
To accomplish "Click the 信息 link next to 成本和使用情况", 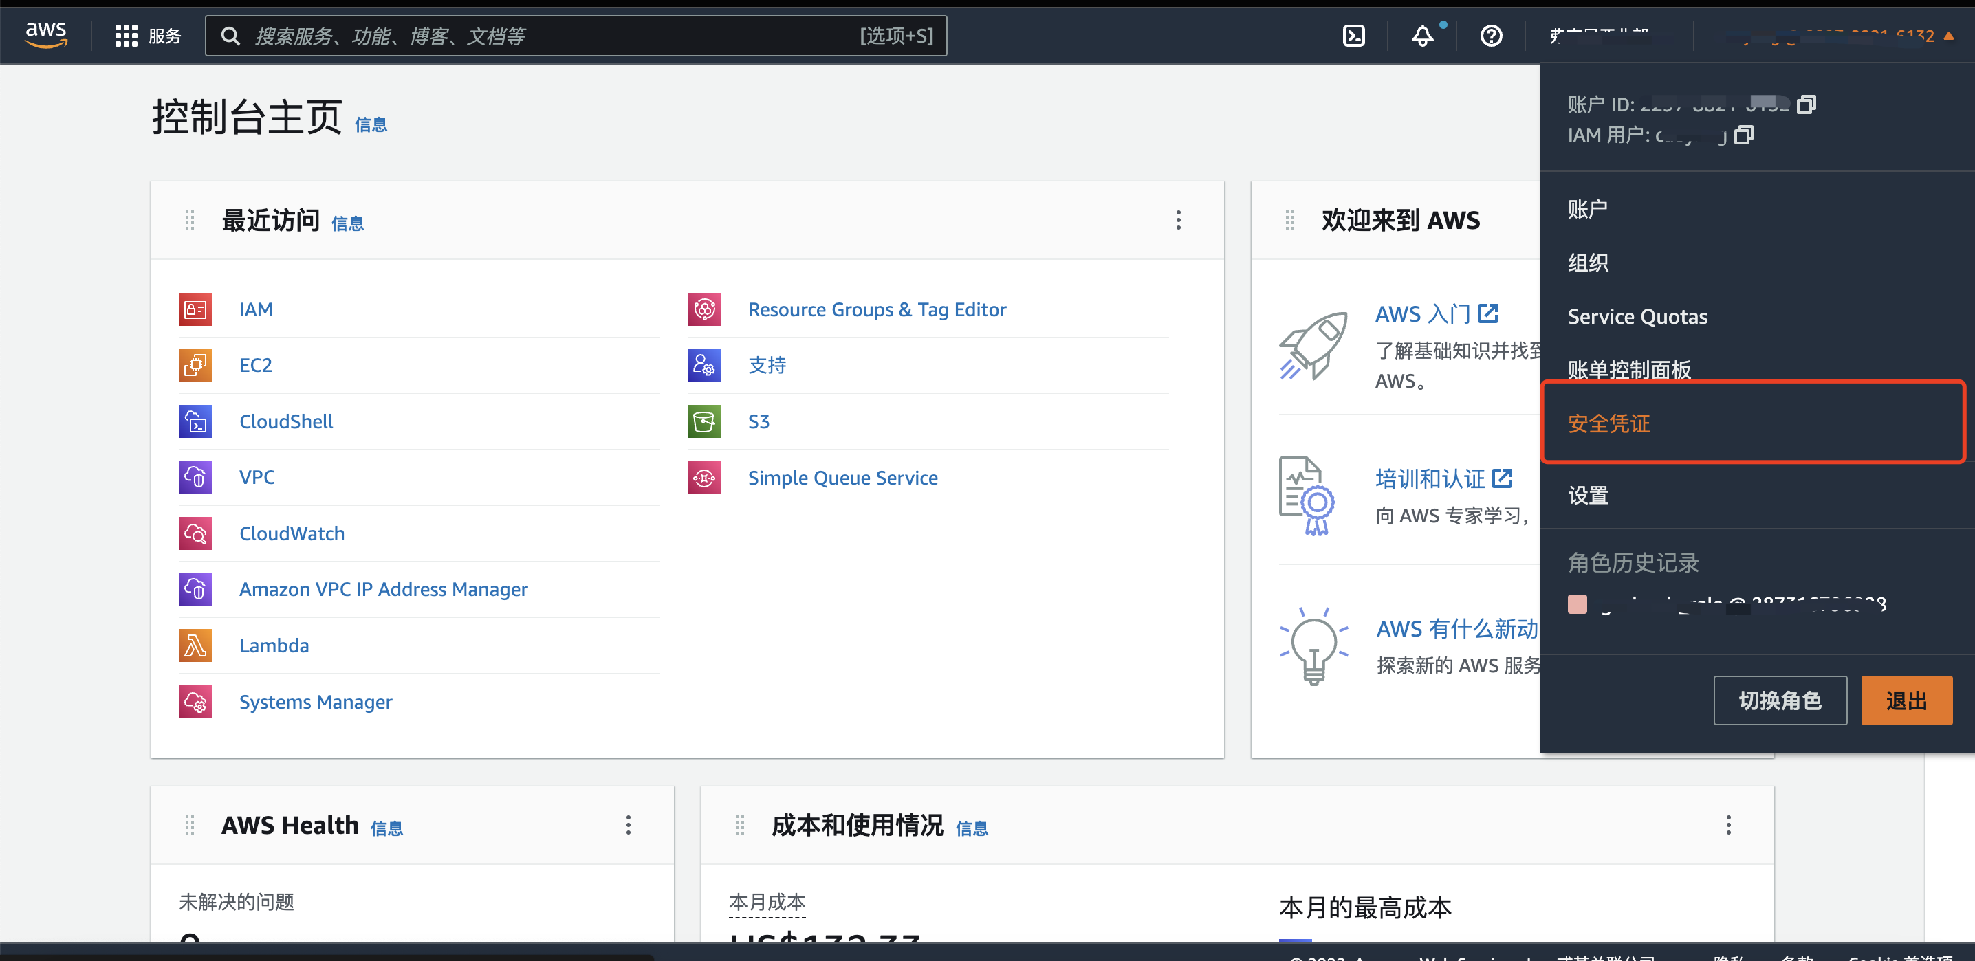I will 972,828.
